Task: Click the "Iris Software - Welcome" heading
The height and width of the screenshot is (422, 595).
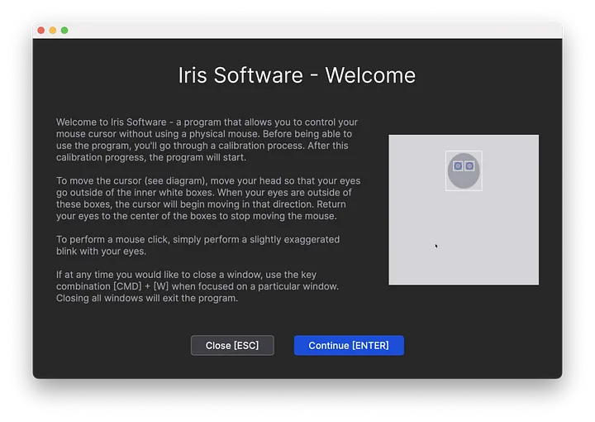Action: coord(297,75)
